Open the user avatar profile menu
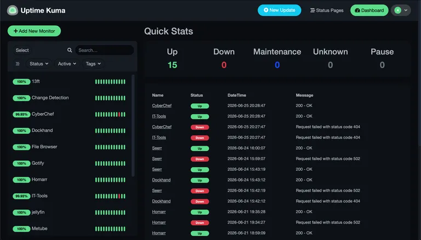 [401, 10]
